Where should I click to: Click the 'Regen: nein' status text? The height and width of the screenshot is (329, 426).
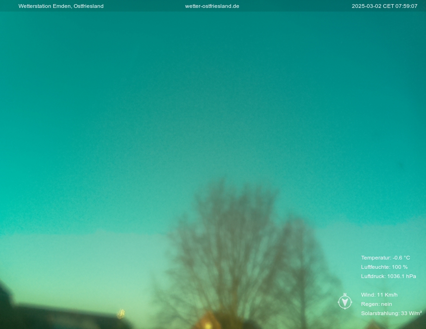pos(376,304)
